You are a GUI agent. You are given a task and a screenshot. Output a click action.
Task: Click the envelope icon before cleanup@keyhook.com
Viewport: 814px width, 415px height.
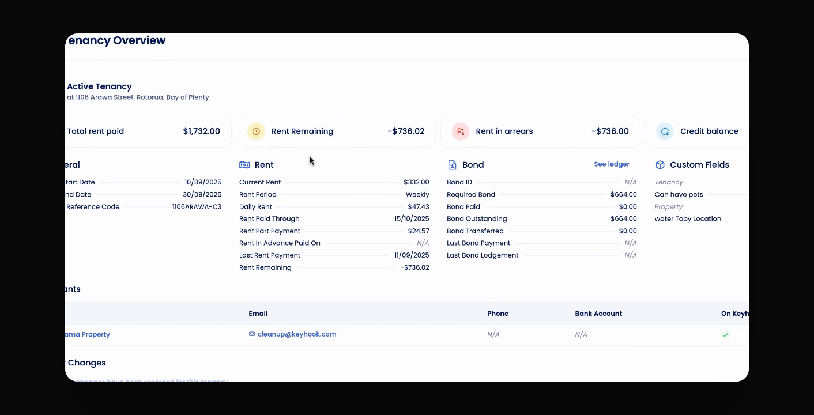point(252,334)
